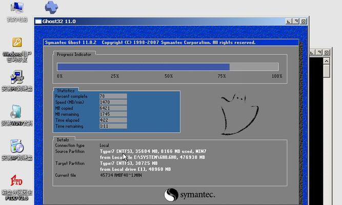Click the connection type value "Local"
This screenshot has height=205, width=342.
pos(104,145)
